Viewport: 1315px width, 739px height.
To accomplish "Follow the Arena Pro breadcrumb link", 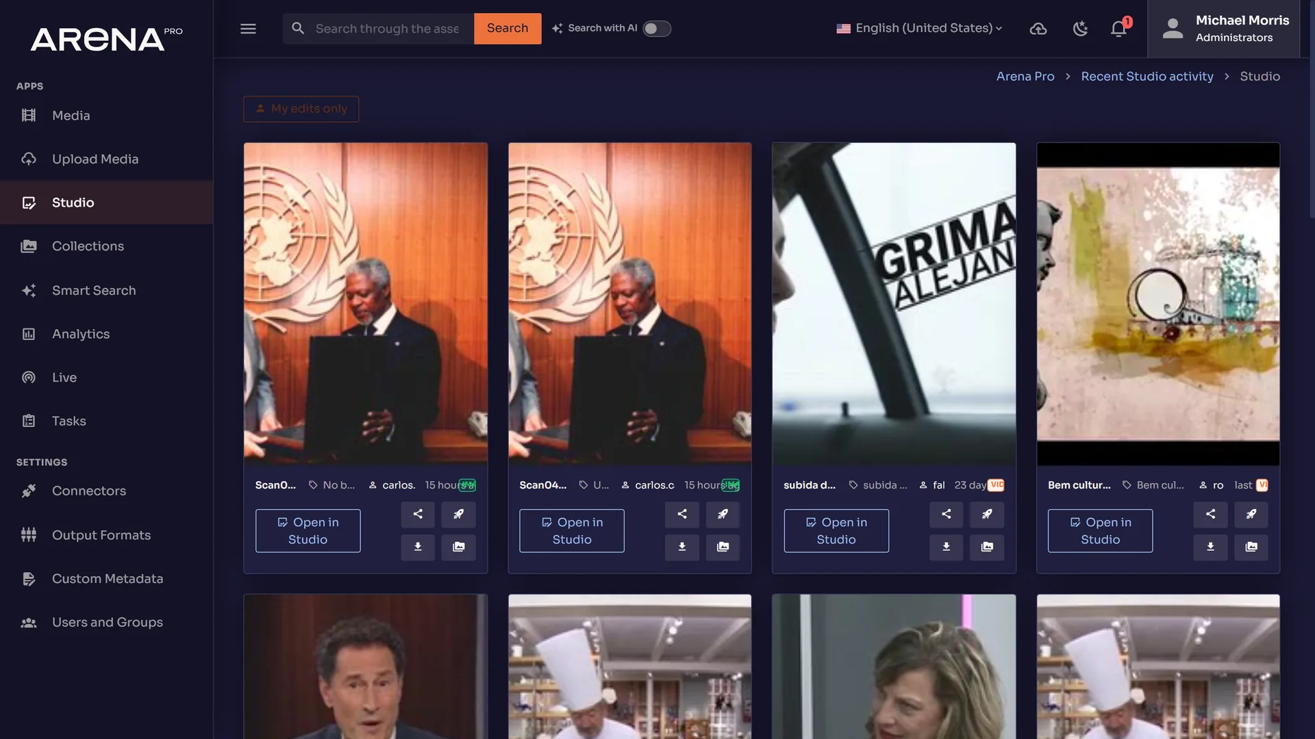I will [x=1025, y=77].
